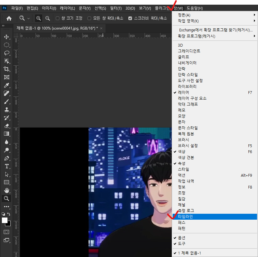This screenshot has width=258, height=257.
Task: Select the Spot Healing Brush tool
Action: [x=7, y=93]
